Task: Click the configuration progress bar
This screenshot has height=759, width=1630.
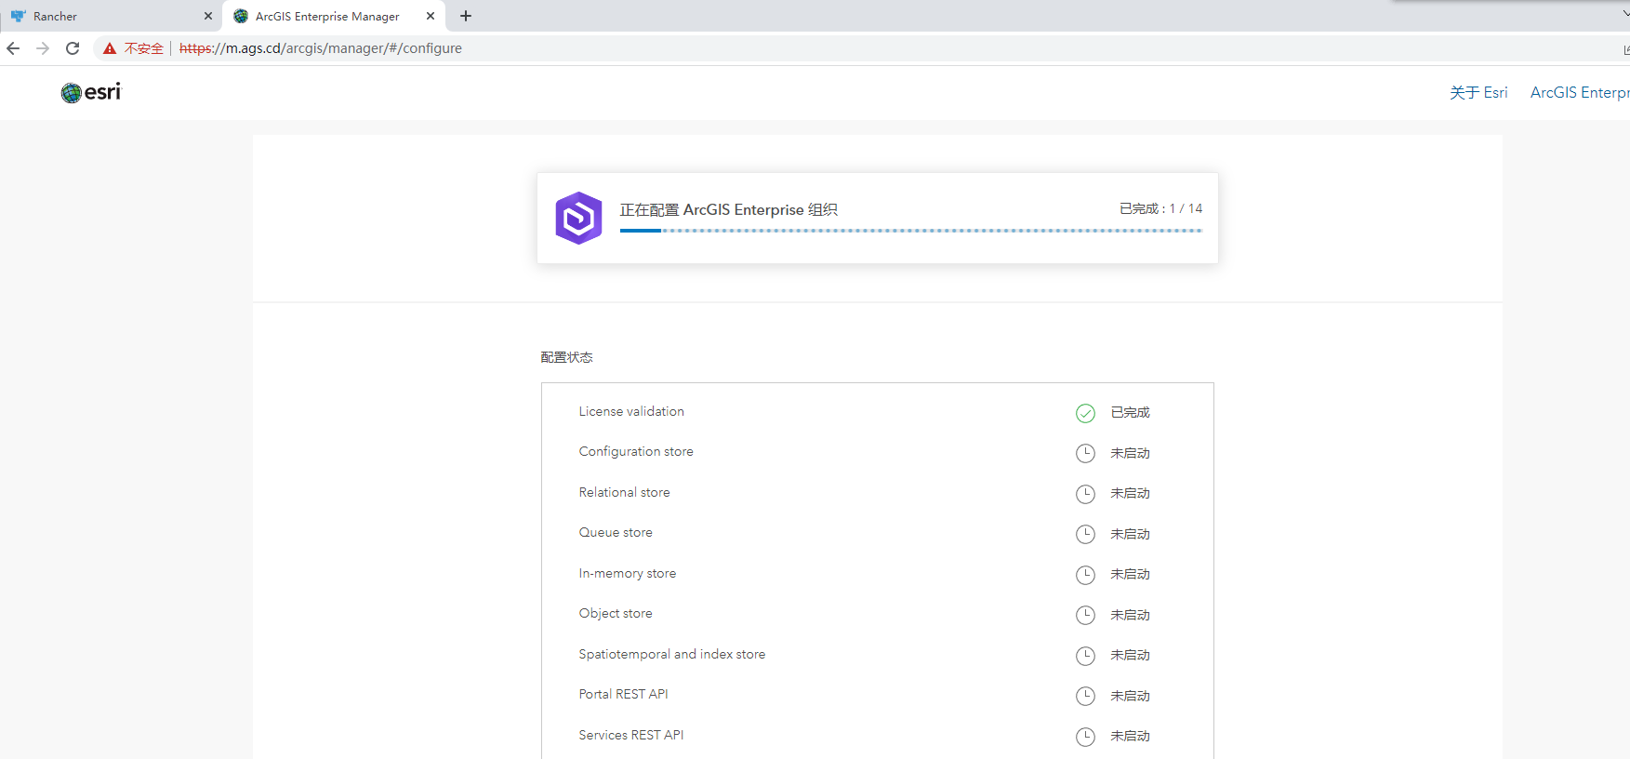Action: [x=911, y=231]
